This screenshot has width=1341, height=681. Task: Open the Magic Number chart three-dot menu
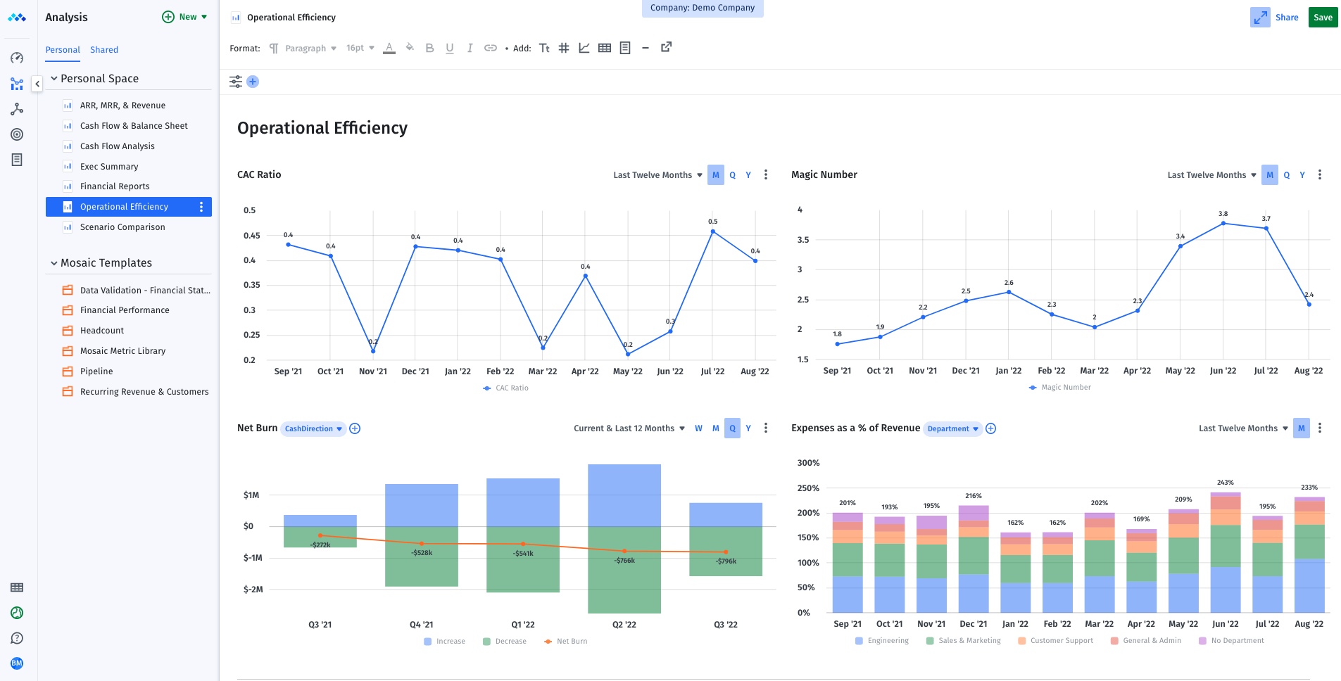click(x=1320, y=175)
